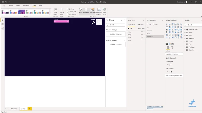202x113 pixels.
Task: Toggle visibility of bottom Slicer layer
Action: point(142,40)
